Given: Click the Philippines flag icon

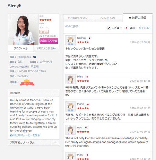Looking at the screenshot, I should point(34,57).
